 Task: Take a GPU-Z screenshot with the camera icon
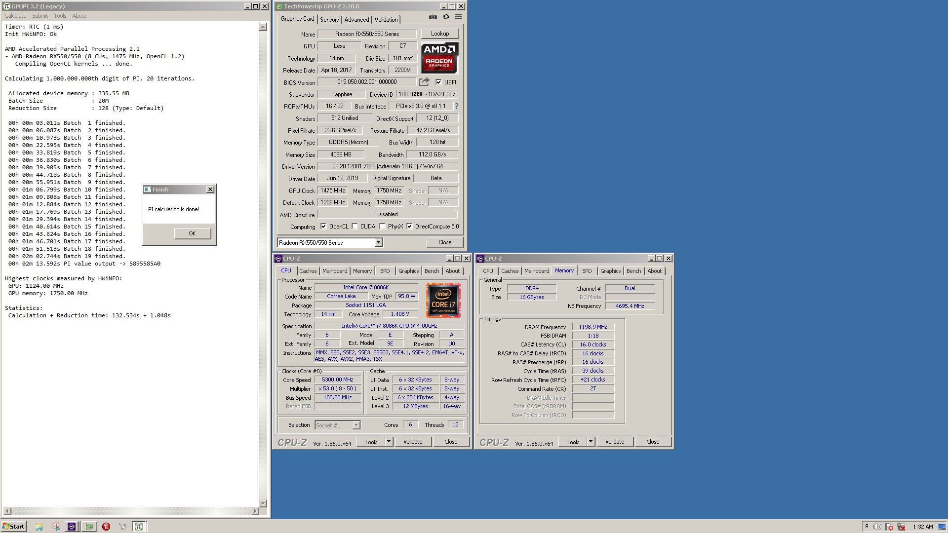tap(433, 17)
